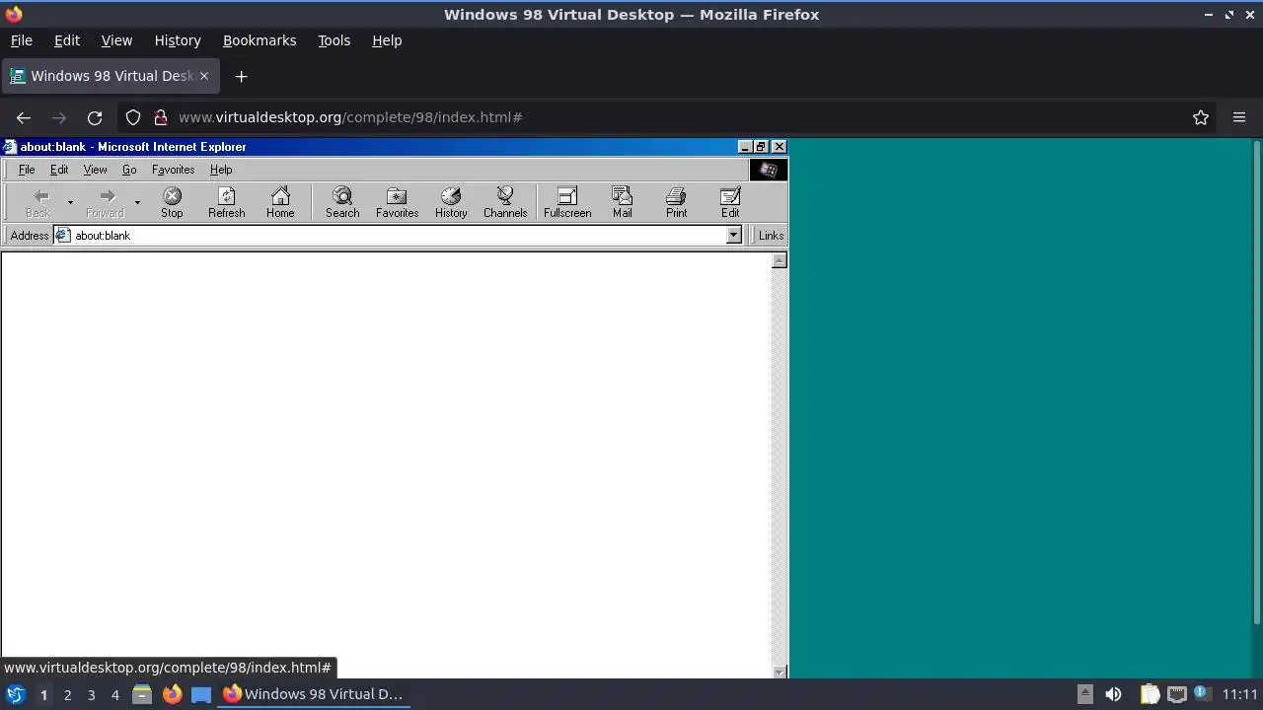The image size is (1263, 710).
Task: Click the Internet Explorer title bar icon
Action: tap(10, 147)
